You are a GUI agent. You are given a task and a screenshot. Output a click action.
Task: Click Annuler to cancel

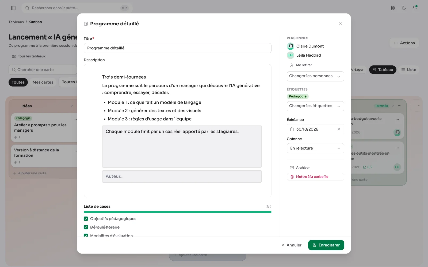[x=291, y=245]
